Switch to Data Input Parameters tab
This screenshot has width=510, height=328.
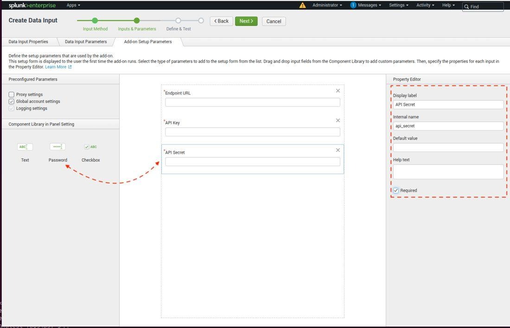86,42
